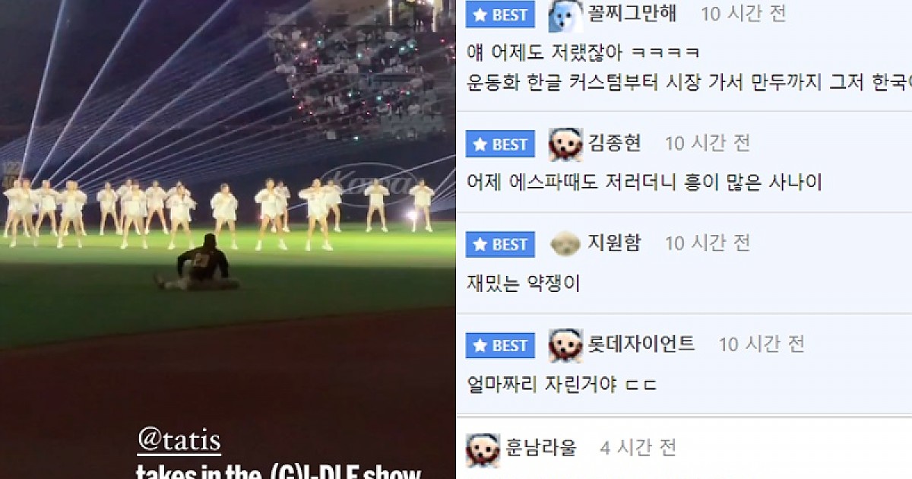Click the comment text 재밌는 약쟁이
Screen dimensions: 912x479
click(524, 284)
